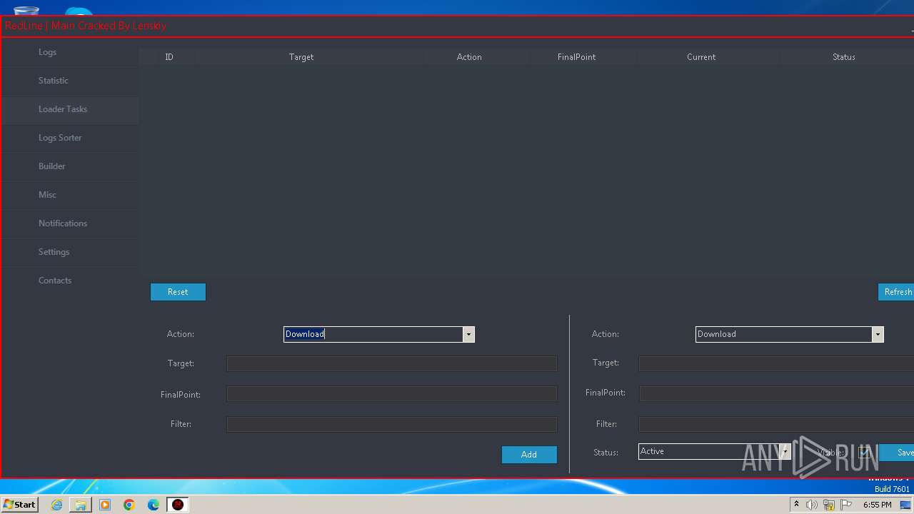
Task: Open the Status dropdown showing Active
Action: click(x=715, y=451)
